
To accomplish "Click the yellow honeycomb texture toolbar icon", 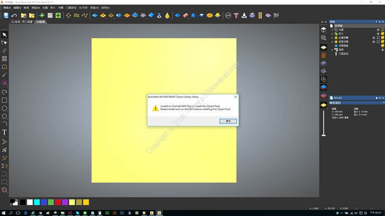I will point(210,15).
